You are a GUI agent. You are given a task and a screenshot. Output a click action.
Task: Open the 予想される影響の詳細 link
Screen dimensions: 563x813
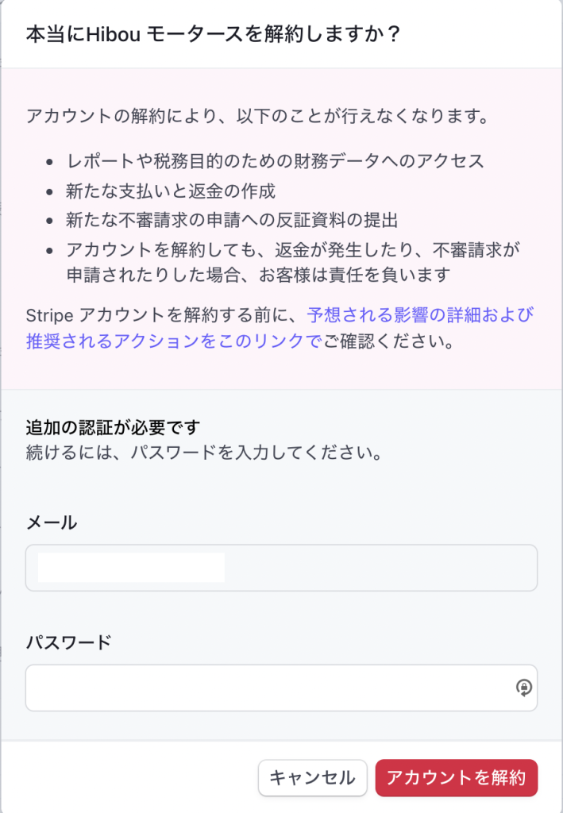pyautogui.click(x=420, y=315)
